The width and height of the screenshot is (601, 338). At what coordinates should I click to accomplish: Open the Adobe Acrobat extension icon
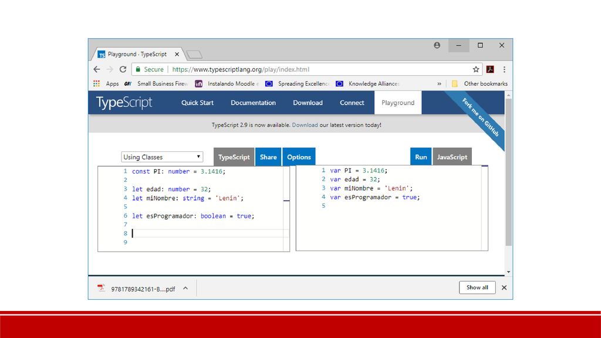pyautogui.click(x=490, y=69)
